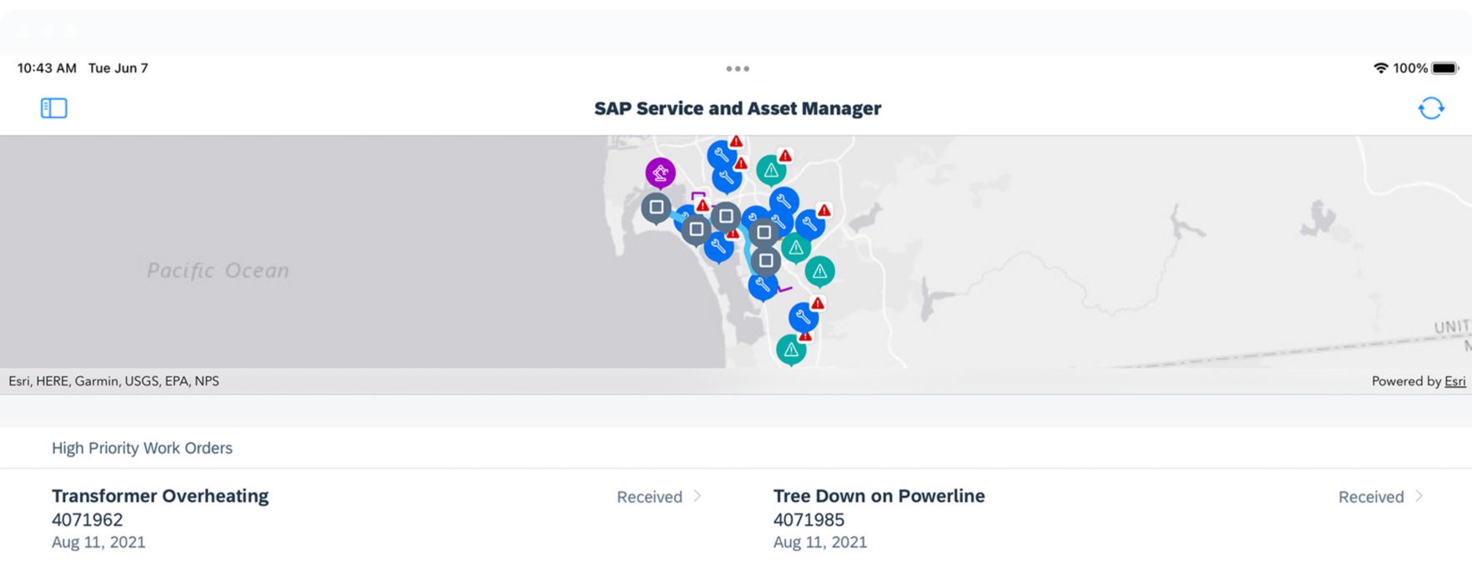This screenshot has height=567, width=1472.
Task: Open the Tree Down on Powerline order
Action: pyautogui.click(x=879, y=496)
